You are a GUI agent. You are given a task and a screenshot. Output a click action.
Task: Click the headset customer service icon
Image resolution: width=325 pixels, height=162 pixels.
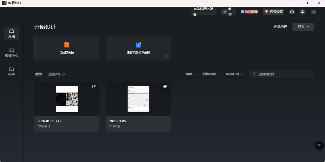click(x=292, y=12)
